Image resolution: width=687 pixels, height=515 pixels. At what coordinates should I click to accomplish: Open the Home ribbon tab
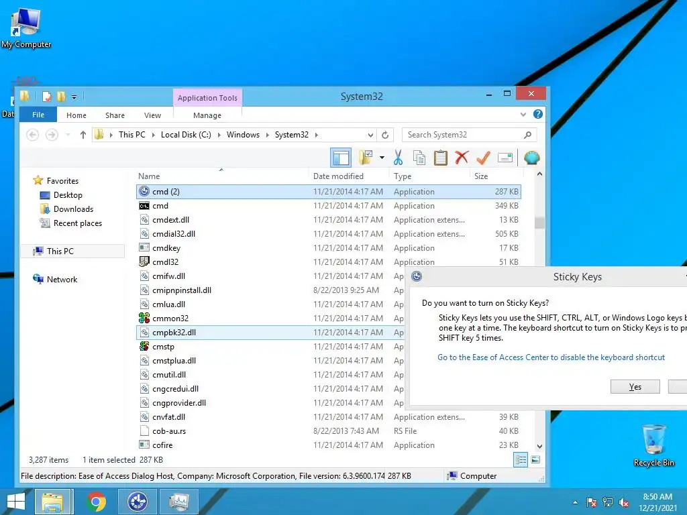click(76, 115)
